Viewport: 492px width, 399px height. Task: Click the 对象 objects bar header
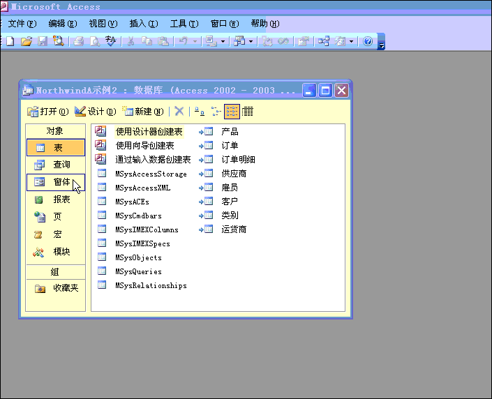(x=56, y=131)
